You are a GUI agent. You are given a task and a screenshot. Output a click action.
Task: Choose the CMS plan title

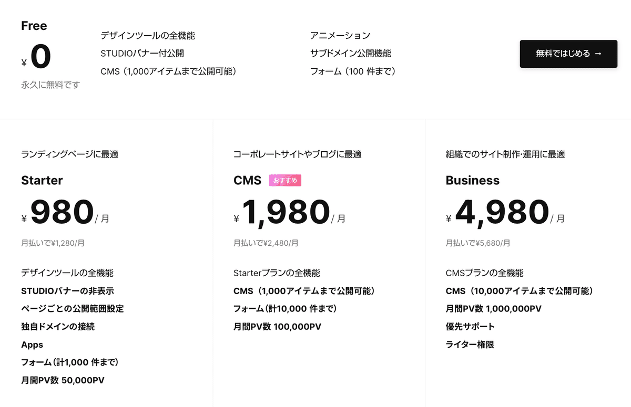tap(247, 181)
